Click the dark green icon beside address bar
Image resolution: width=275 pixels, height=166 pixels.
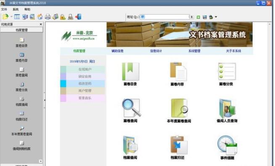(211, 17)
